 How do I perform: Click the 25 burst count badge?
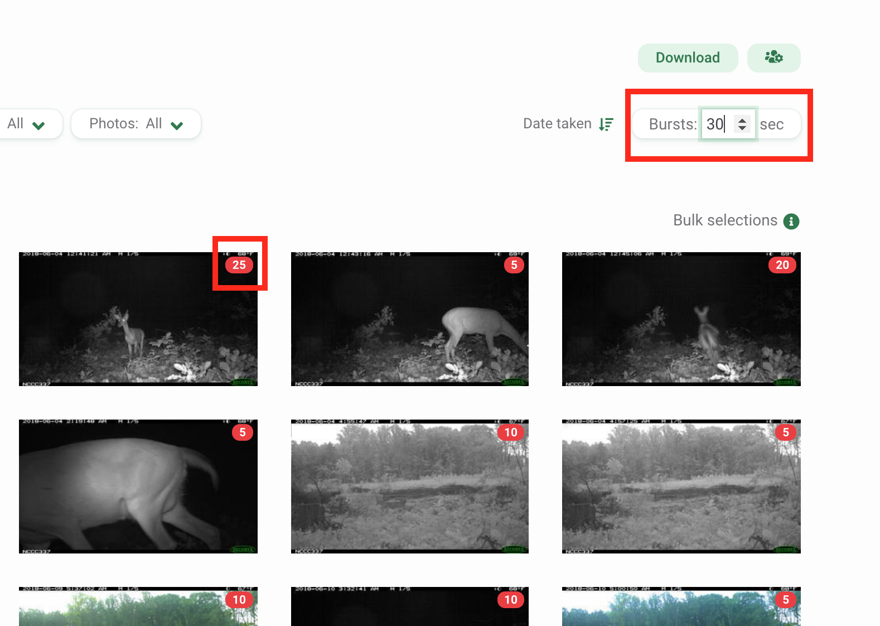pos(239,265)
